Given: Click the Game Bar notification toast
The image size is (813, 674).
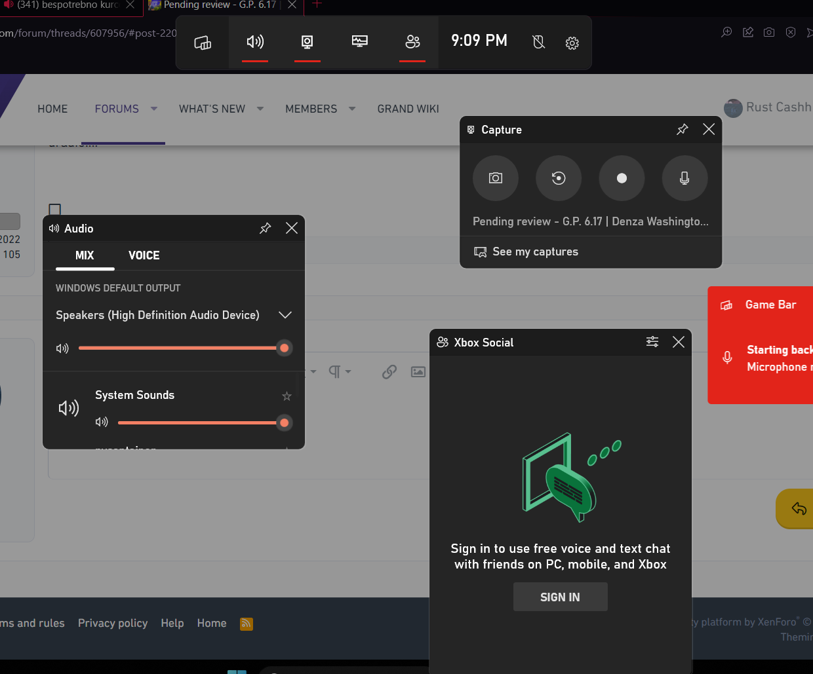Looking at the screenshot, I should [x=761, y=345].
